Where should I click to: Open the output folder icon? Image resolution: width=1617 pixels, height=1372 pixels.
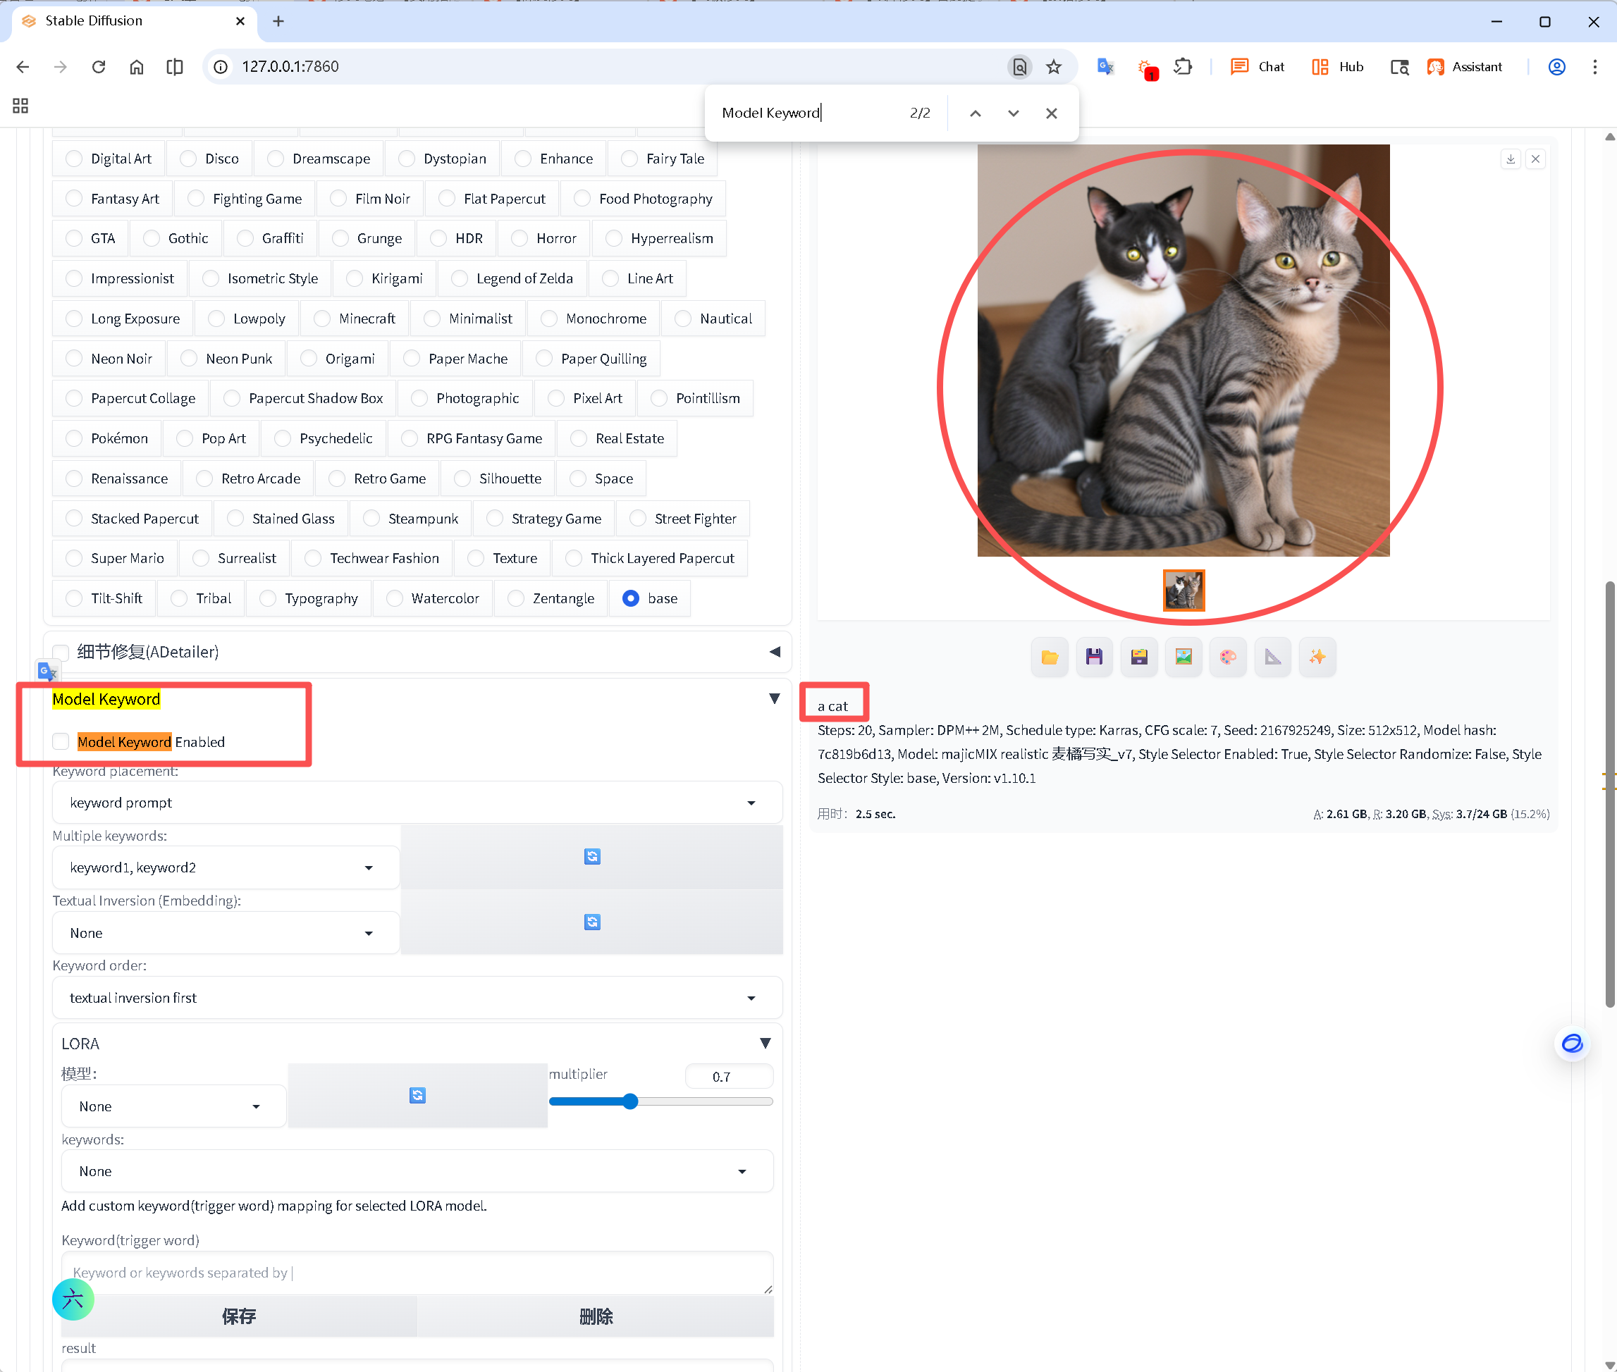(1049, 657)
